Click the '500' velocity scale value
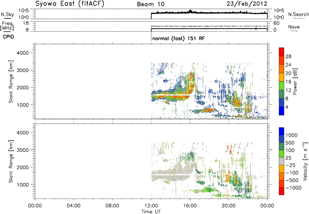Image resolution: width=309 pixels, height=214 pixels. coord(290,143)
